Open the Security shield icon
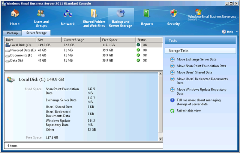This screenshot has height=153, width=240. [x=174, y=13]
